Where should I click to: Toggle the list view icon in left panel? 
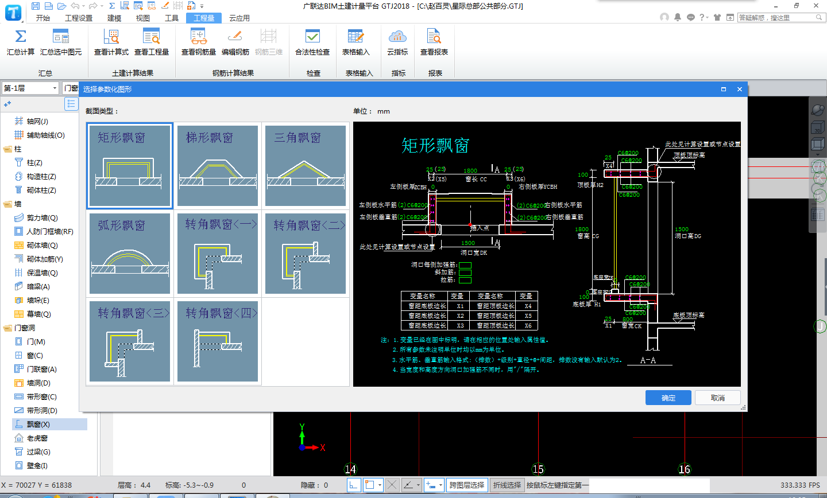[x=71, y=104]
